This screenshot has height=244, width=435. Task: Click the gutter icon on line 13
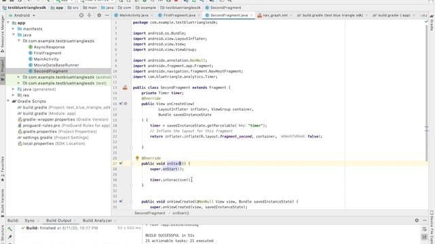point(125,87)
